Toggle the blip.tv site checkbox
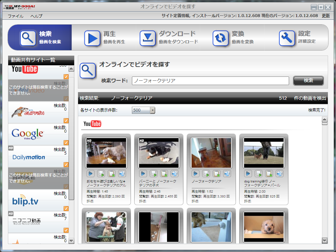Viewport: 336px width, 252px height. tap(66, 208)
